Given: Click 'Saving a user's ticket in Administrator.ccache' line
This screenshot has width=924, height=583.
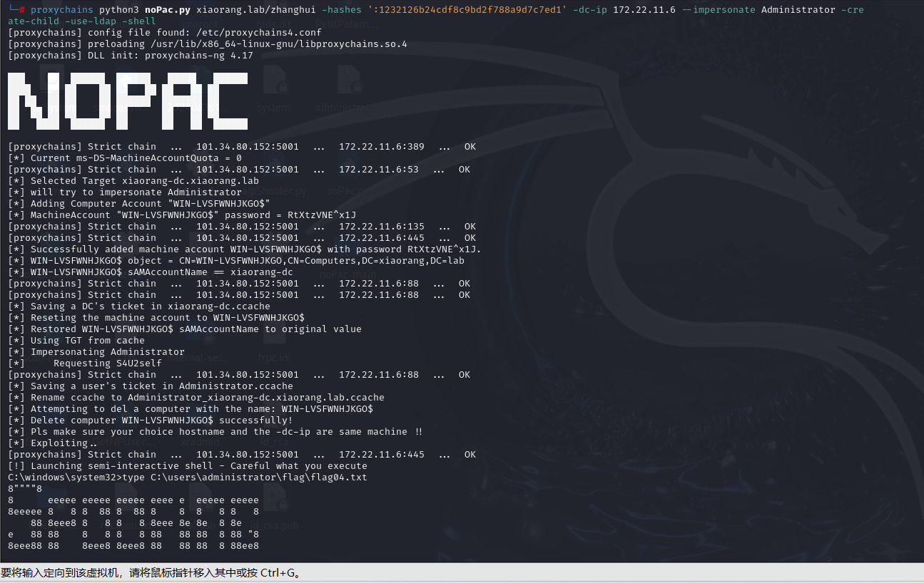Looking at the screenshot, I should coord(151,386).
